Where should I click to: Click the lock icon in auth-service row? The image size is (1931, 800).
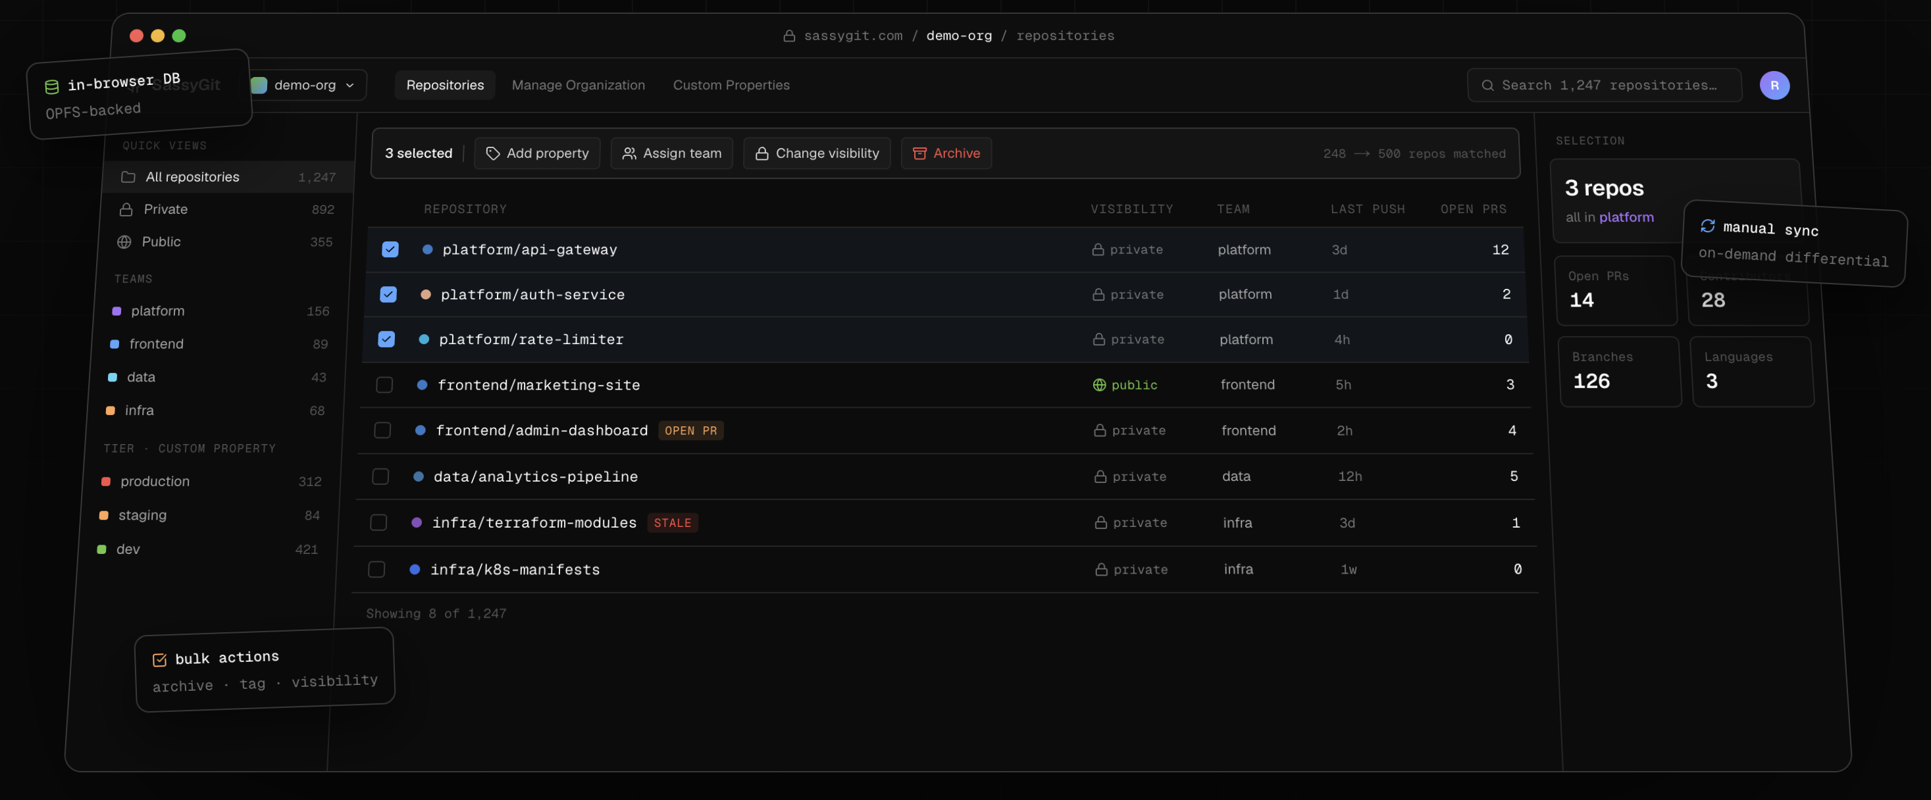pyautogui.click(x=1098, y=294)
